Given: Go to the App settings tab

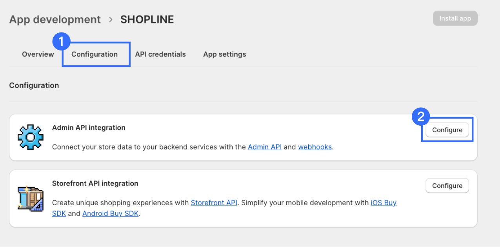Looking at the screenshot, I should point(224,54).
